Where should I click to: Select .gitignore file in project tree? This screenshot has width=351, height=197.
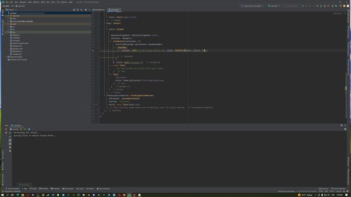(x=15, y=35)
